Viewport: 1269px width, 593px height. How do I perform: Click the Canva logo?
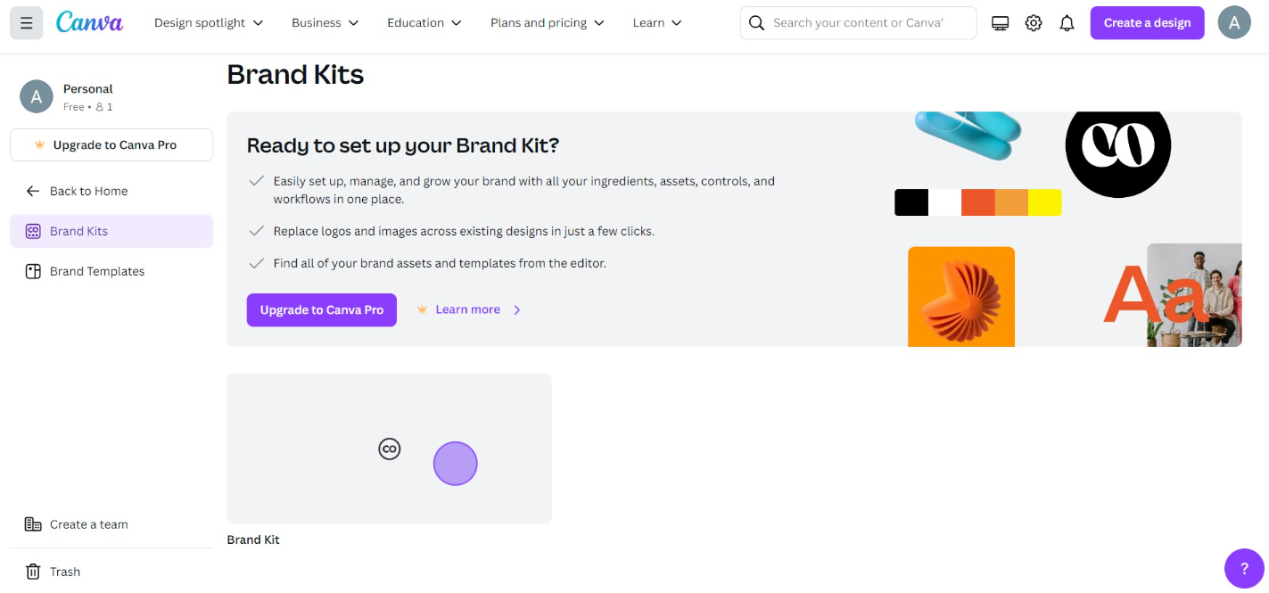tap(89, 22)
